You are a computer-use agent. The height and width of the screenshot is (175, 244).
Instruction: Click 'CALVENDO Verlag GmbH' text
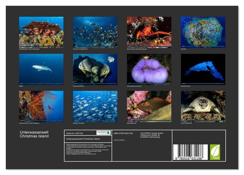pyautogui.click(x=152, y=133)
